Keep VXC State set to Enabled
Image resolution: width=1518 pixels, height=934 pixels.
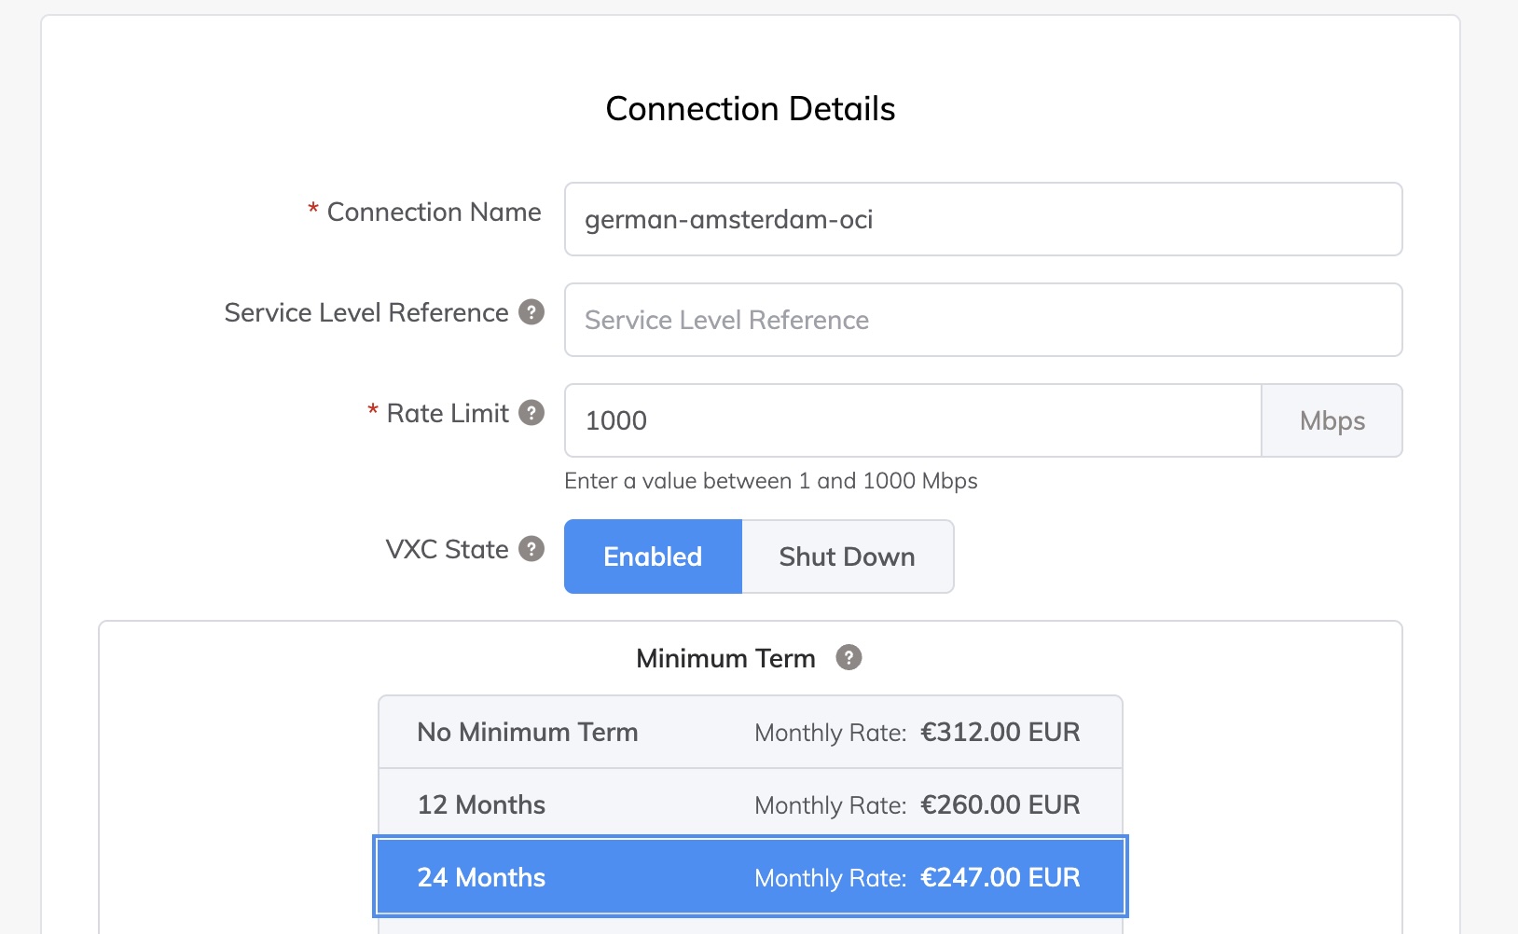[652, 556]
